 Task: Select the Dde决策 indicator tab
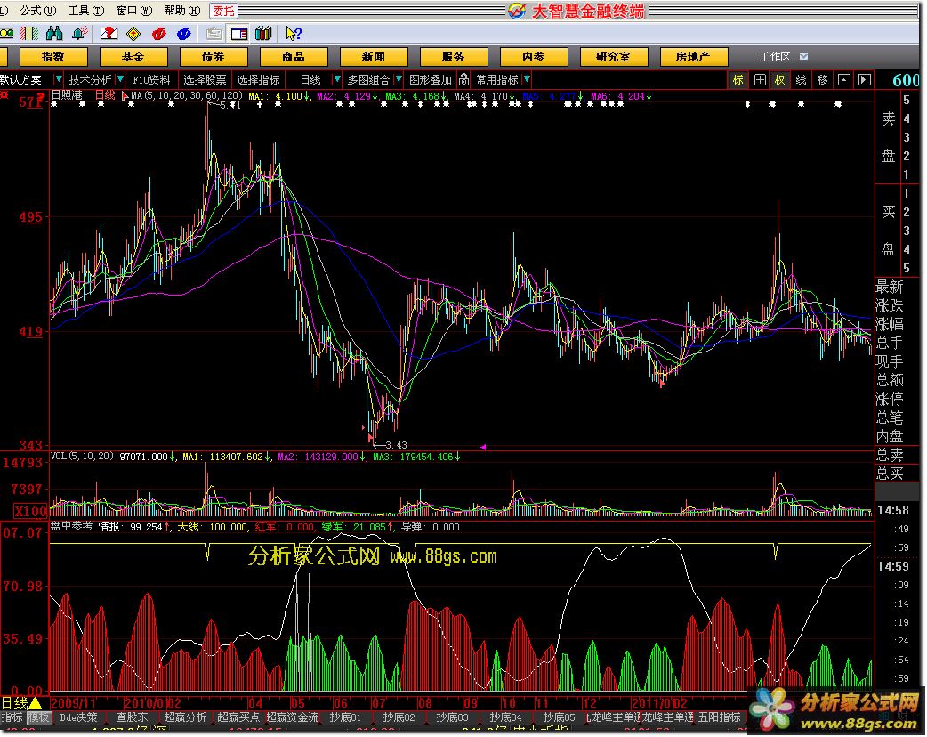(78, 717)
